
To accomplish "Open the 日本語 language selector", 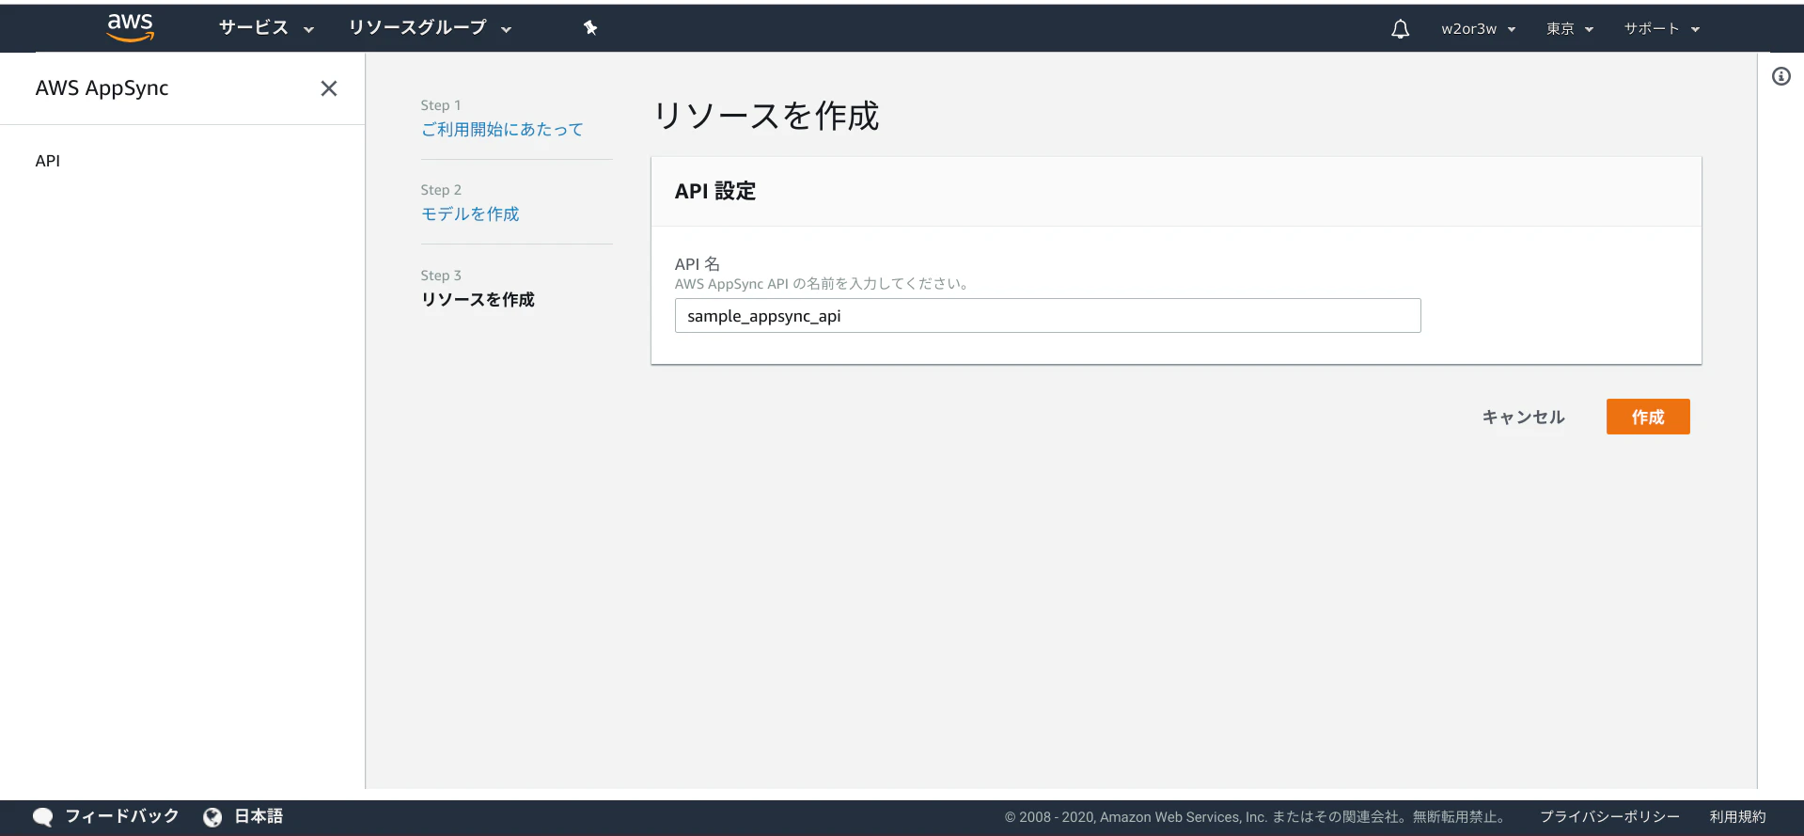I will point(259,817).
